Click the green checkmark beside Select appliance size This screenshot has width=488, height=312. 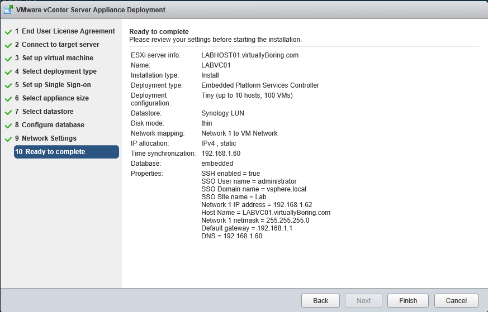click(x=8, y=98)
